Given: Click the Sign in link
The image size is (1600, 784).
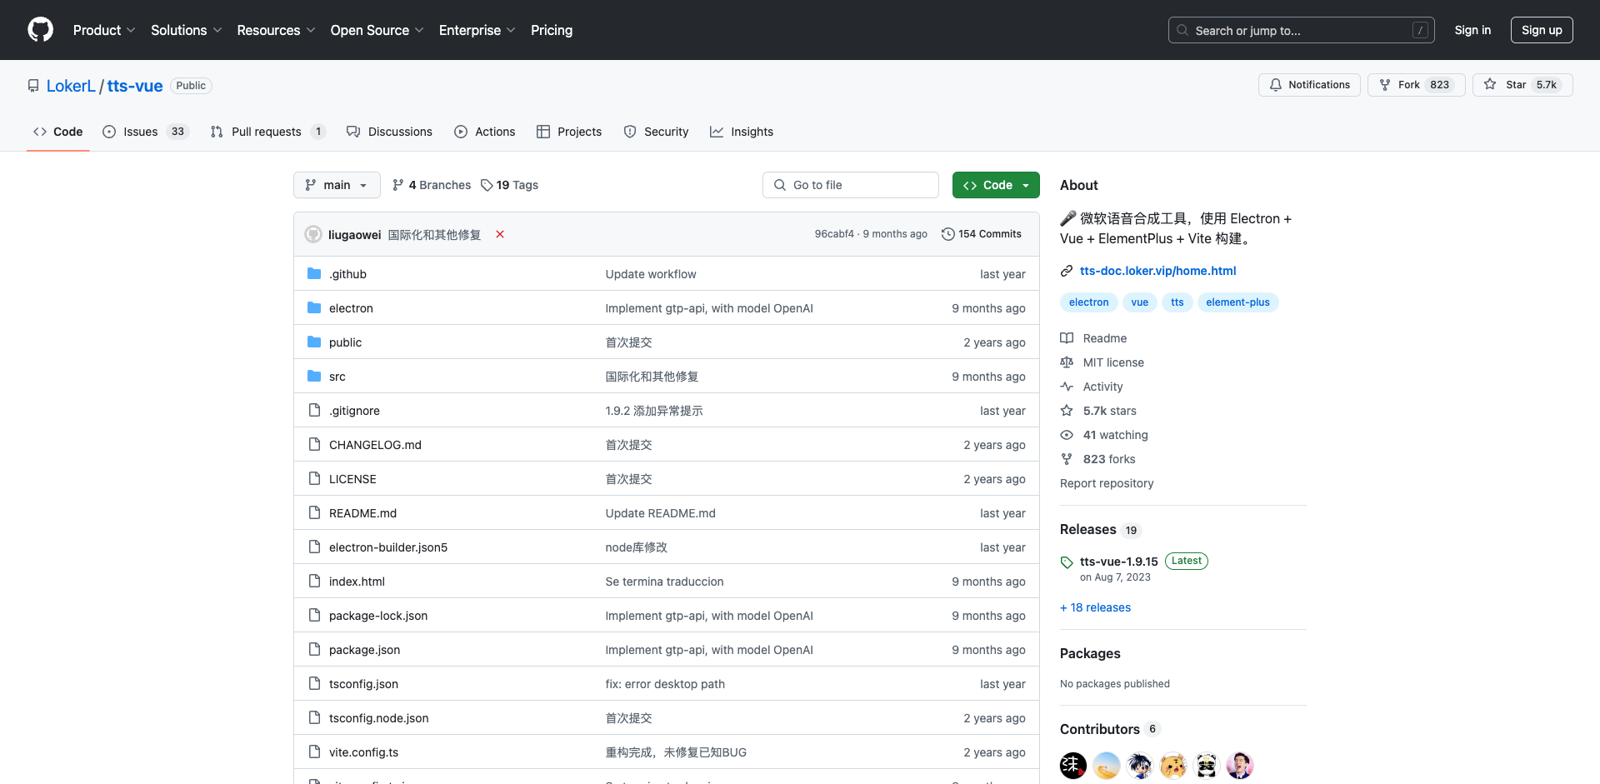Looking at the screenshot, I should (1472, 30).
